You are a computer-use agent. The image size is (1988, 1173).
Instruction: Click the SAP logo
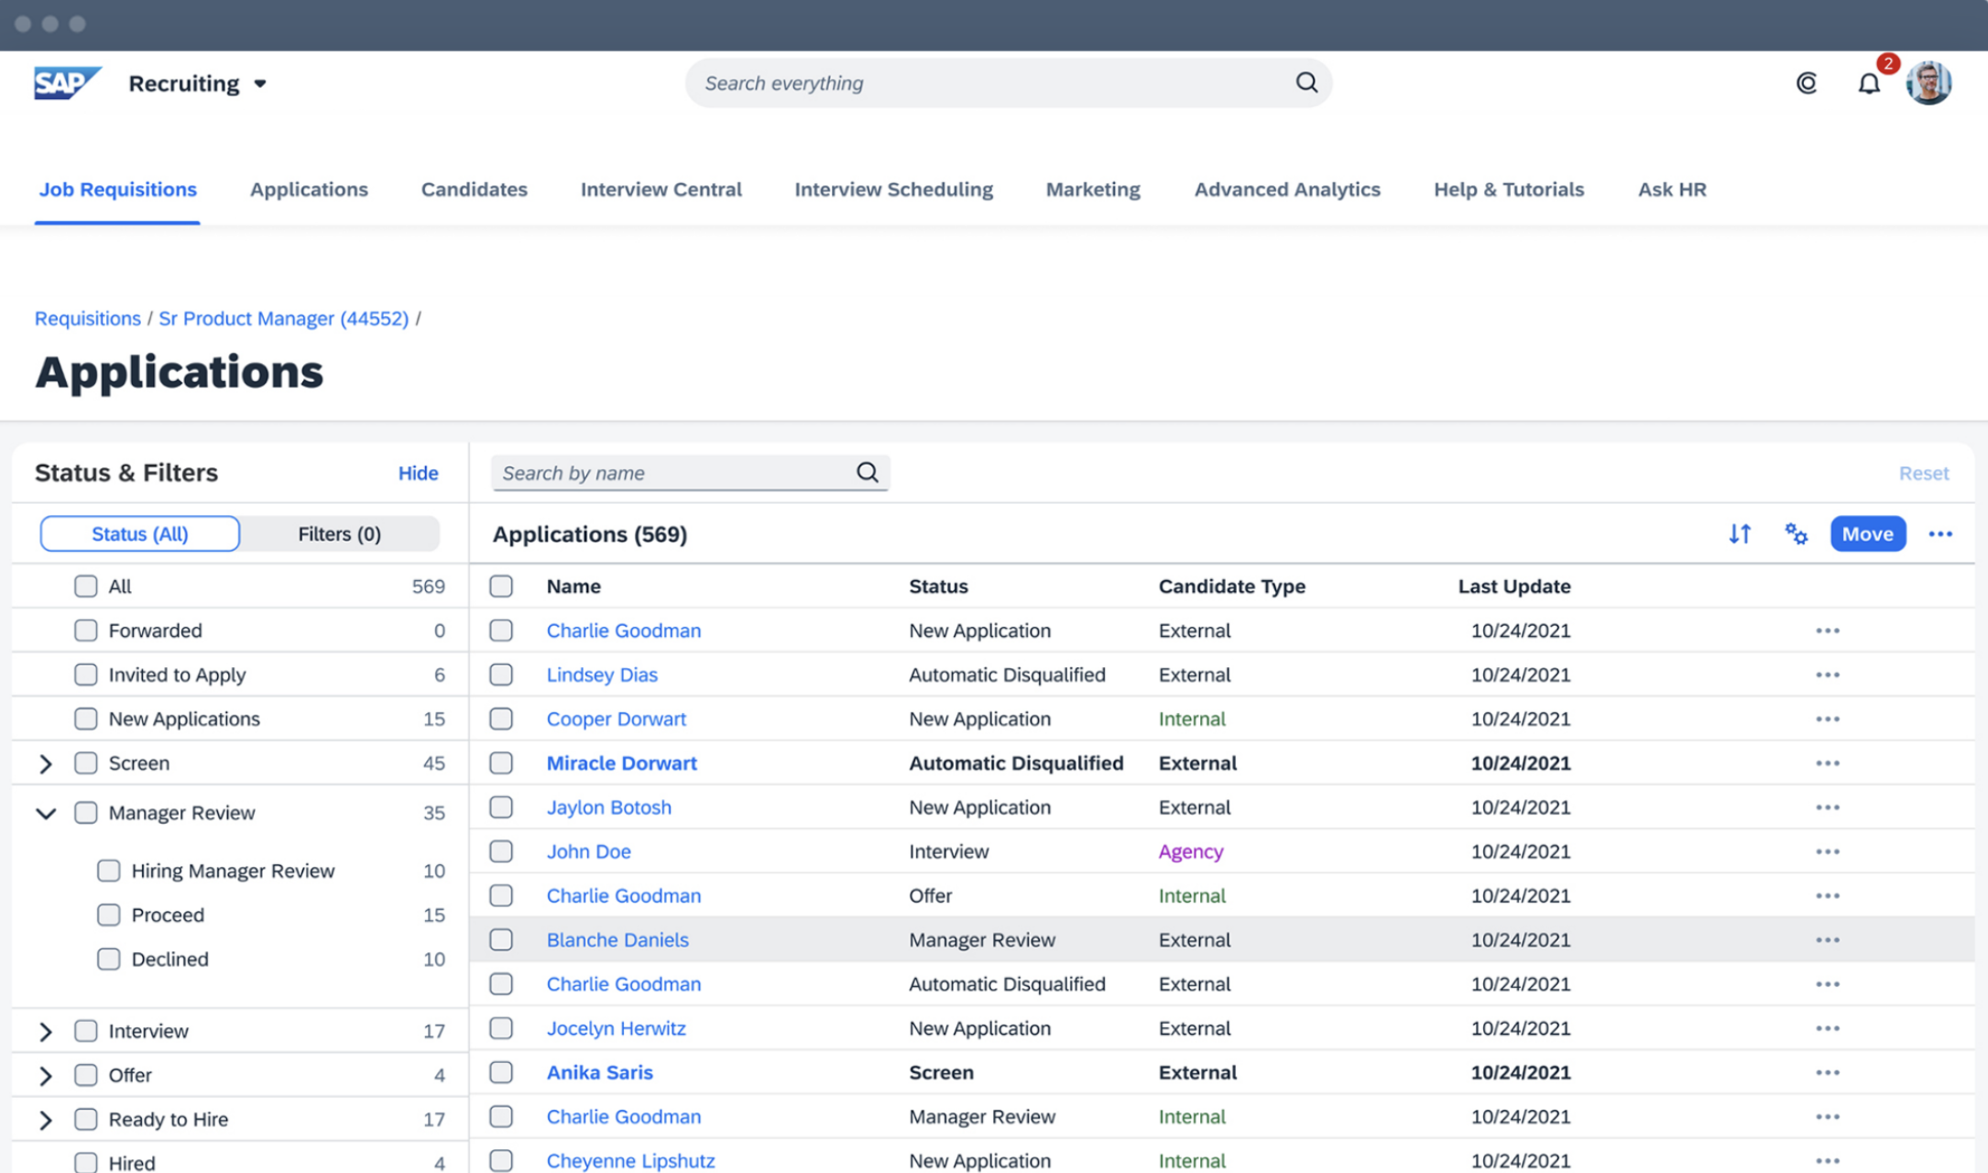(67, 82)
